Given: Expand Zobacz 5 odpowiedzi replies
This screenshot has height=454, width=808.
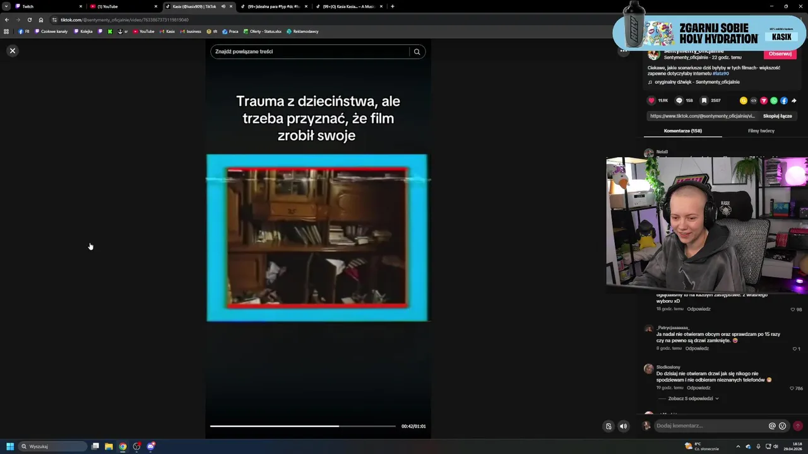Looking at the screenshot, I should pyautogui.click(x=692, y=399).
